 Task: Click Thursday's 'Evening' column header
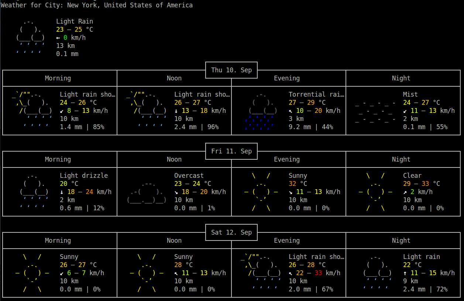(x=287, y=78)
